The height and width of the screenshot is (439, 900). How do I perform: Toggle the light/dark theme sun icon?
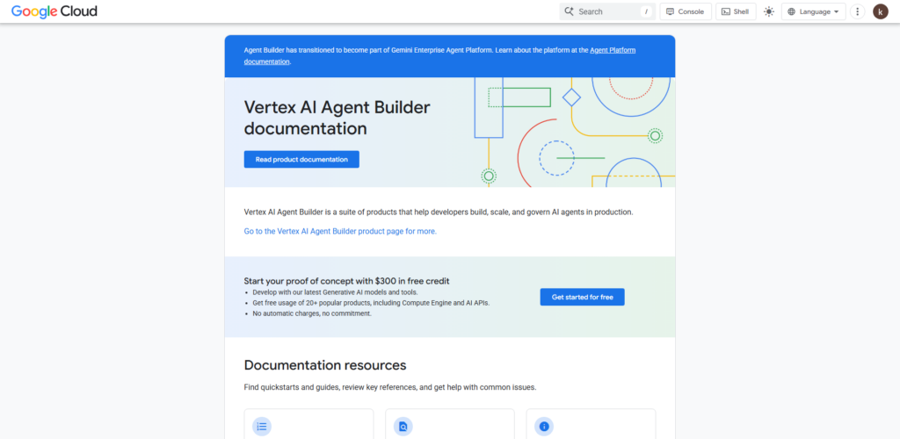click(x=769, y=11)
